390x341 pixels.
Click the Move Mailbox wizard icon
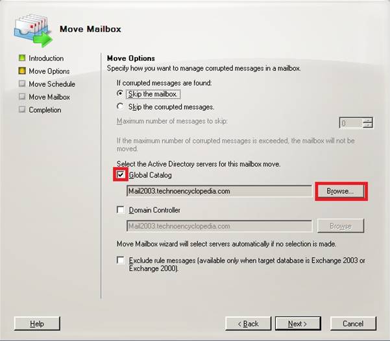pyautogui.click(x=33, y=30)
